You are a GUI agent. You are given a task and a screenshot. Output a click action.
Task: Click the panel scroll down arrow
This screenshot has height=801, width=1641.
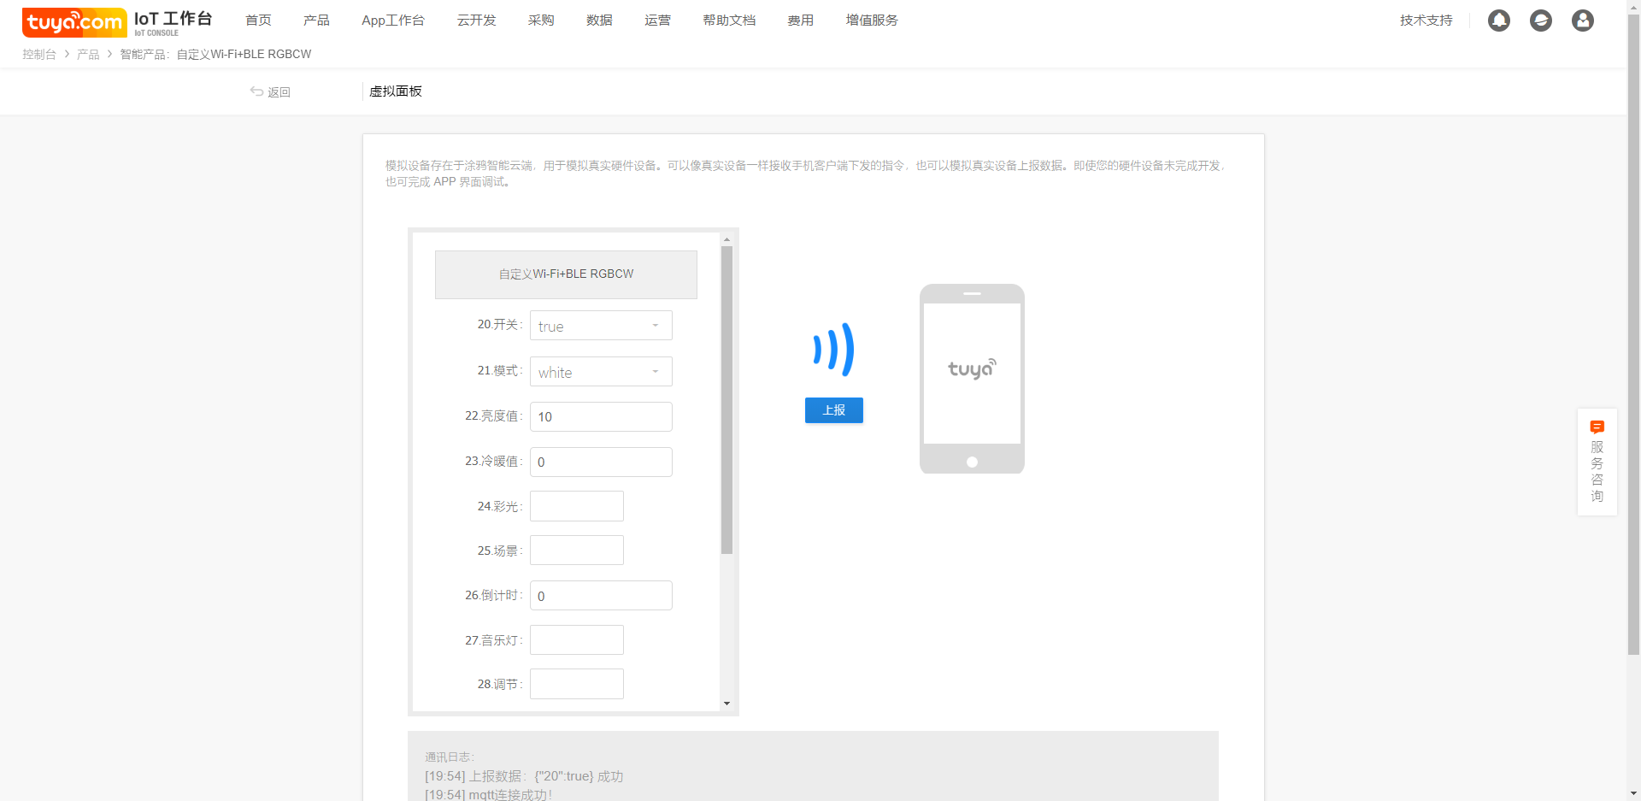726,704
